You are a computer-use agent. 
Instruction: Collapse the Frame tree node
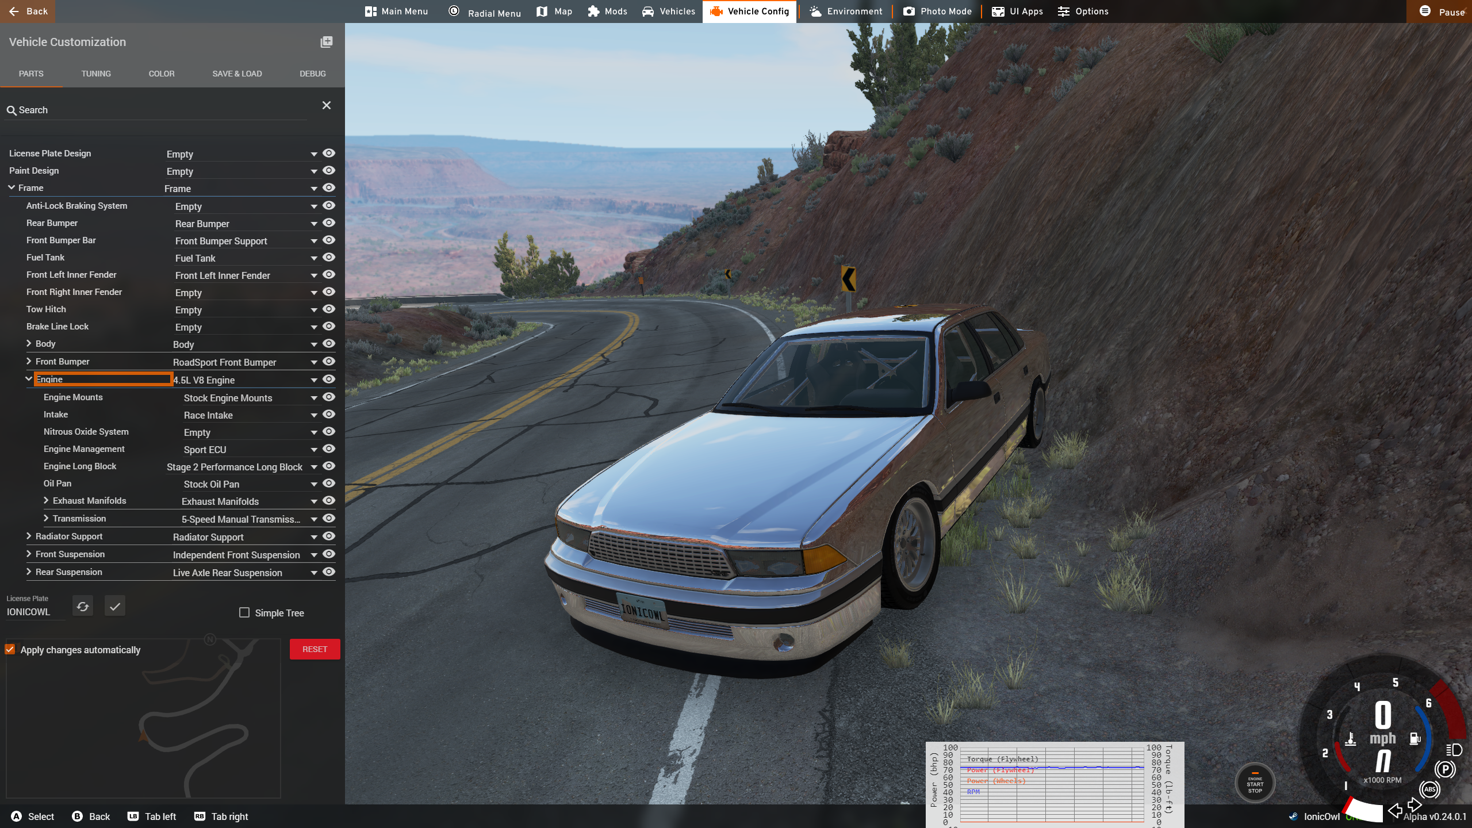pos(11,187)
